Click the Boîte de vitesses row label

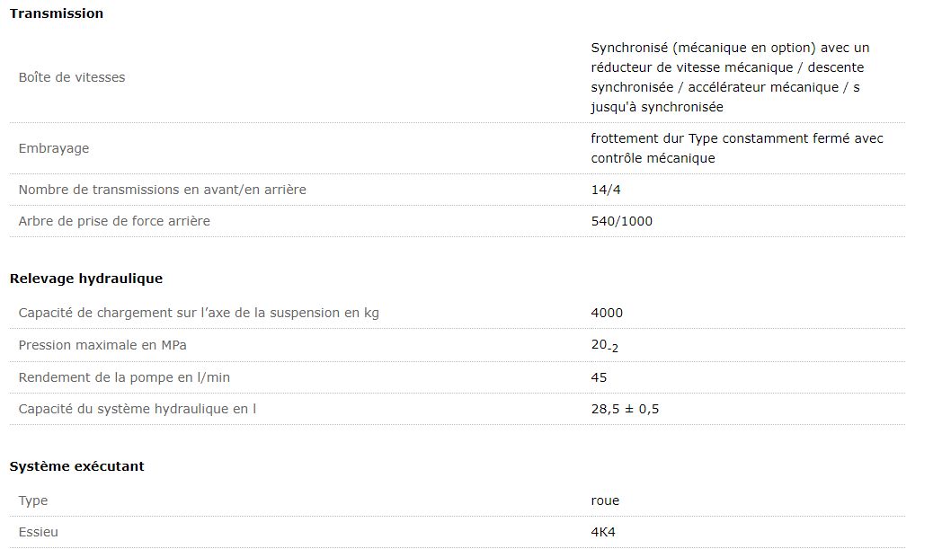click(x=72, y=77)
